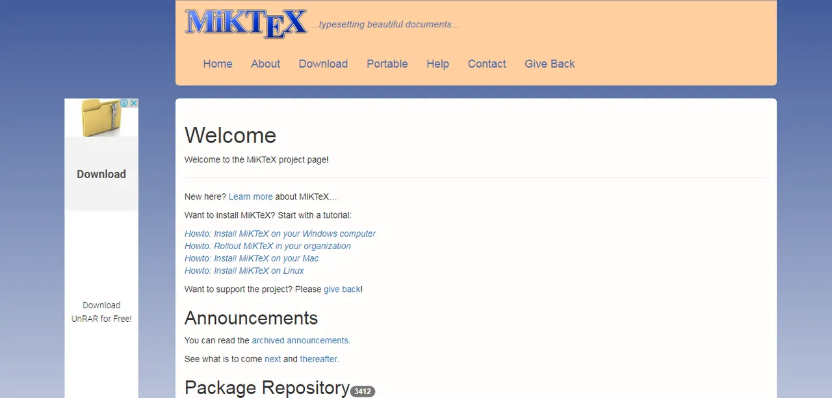Open the archived announcements
832x398 pixels.
(300, 340)
